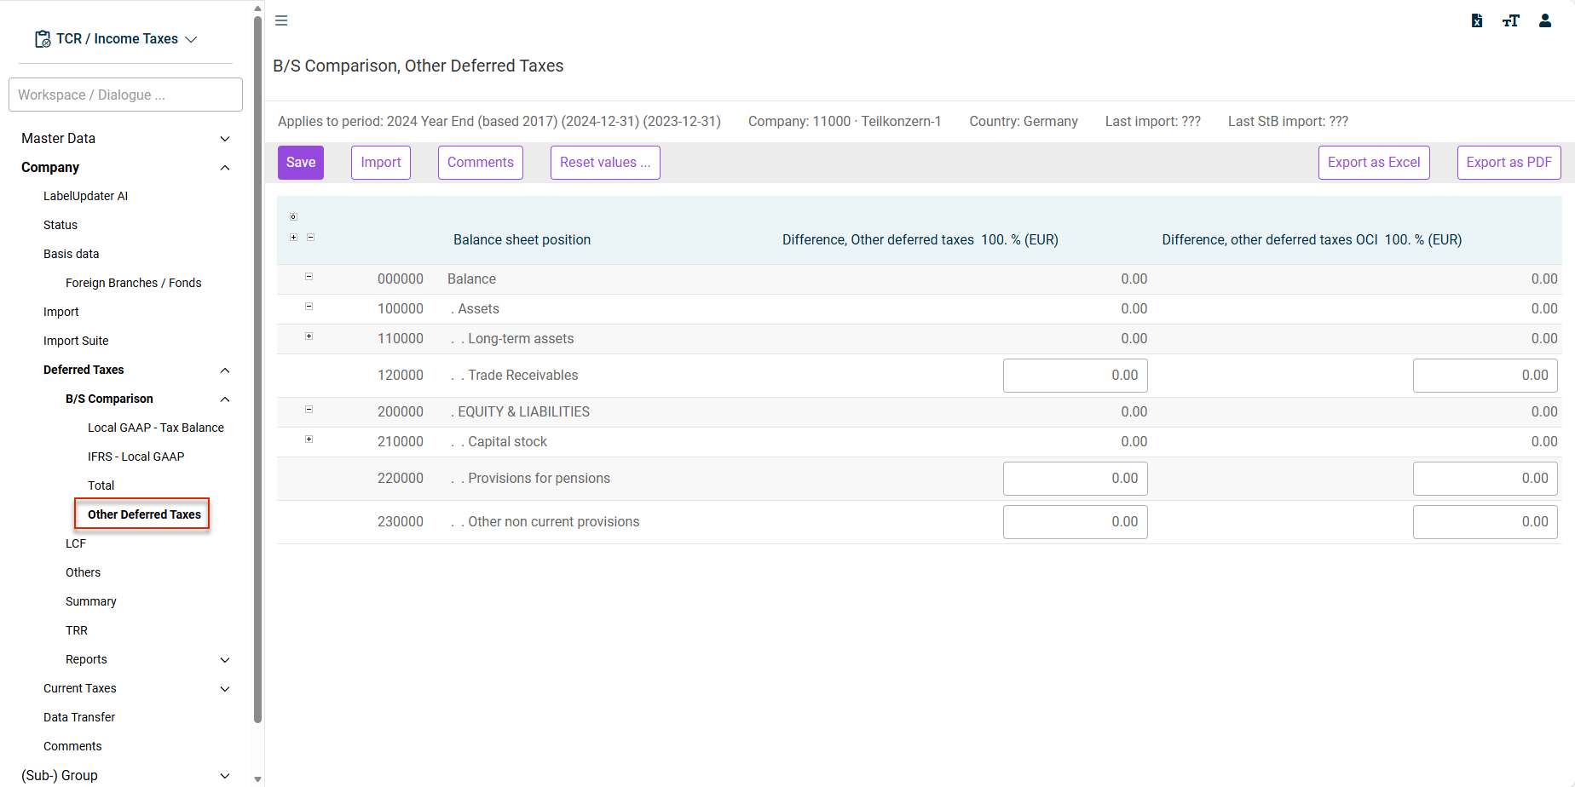This screenshot has height=787, width=1575.
Task: Open the Comments button
Action: 481,163
